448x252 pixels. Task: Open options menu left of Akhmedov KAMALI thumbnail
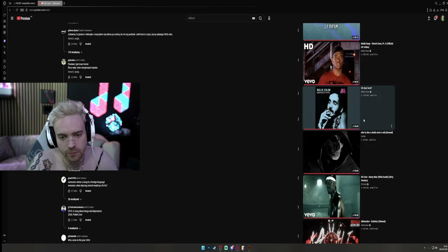pyautogui.click(x=298, y=236)
